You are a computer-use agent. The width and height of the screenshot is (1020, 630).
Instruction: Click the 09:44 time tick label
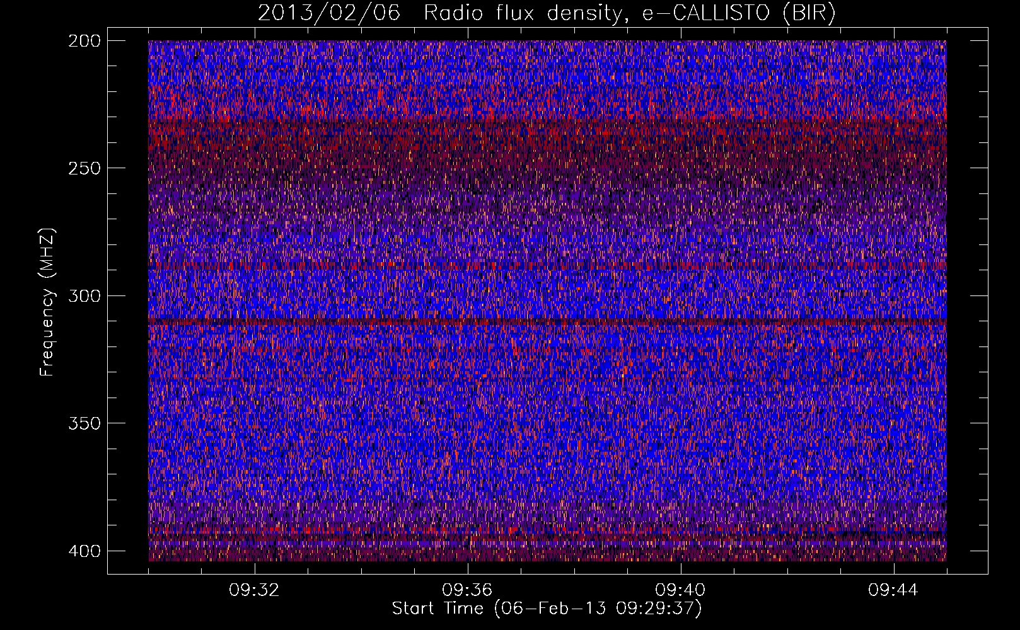coord(893,590)
